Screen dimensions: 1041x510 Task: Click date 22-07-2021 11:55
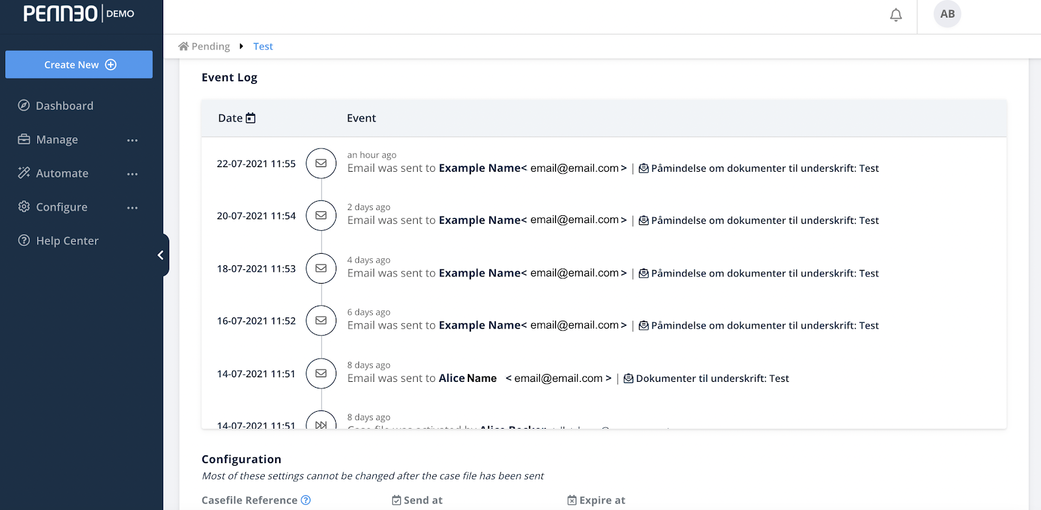click(x=256, y=163)
